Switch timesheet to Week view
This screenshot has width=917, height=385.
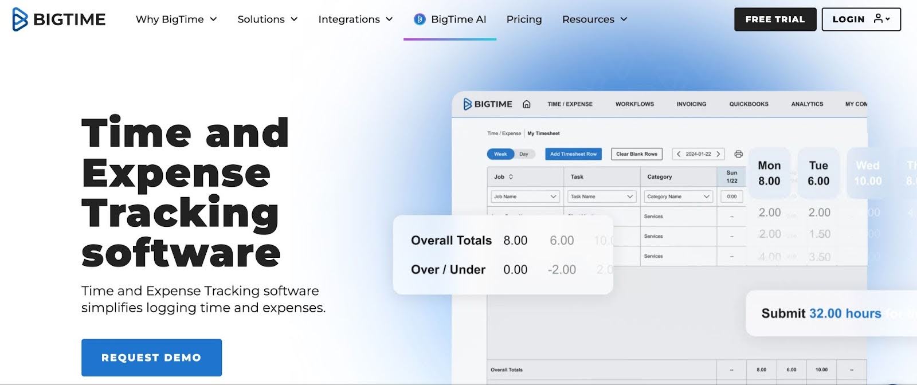(500, 154)
